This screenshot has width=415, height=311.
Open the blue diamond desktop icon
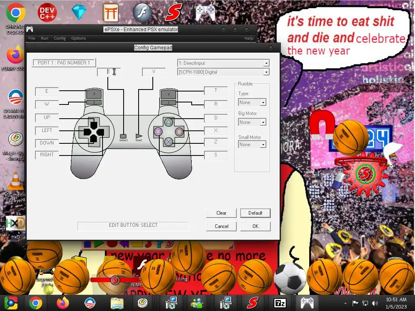click(x=79, y=12)
